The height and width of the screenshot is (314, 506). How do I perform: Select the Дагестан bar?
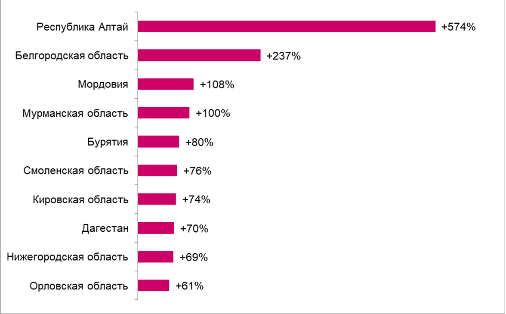click(156, 228)
